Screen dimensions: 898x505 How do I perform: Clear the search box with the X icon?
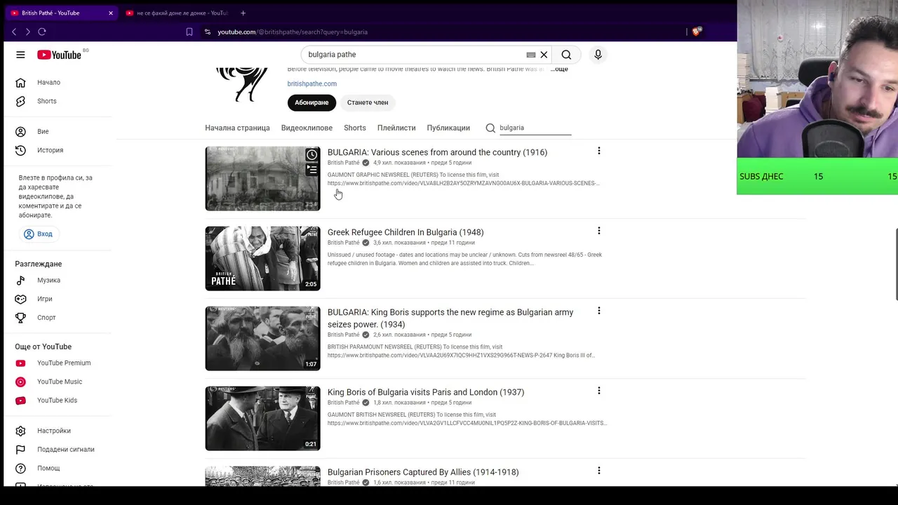(544, 55)
